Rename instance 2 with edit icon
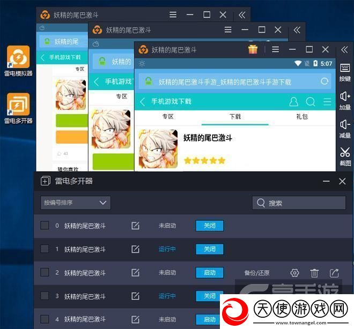This screenshot has width=354, height=329. (x=135, y=272)
